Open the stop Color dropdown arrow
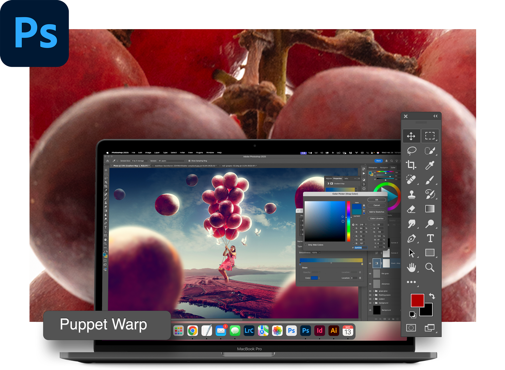Screen dimensions: 505x370 (319, 278)
